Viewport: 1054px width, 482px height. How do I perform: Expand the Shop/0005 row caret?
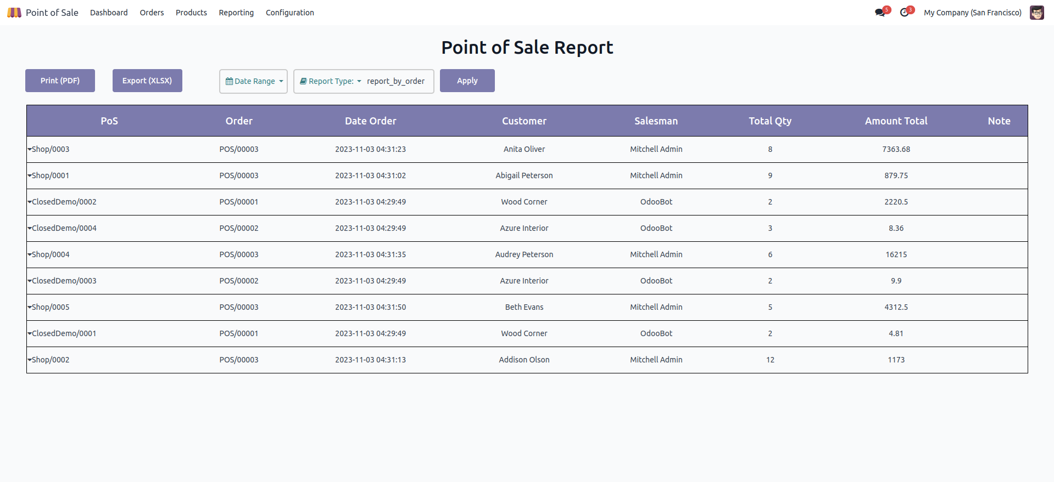[30, 307]
